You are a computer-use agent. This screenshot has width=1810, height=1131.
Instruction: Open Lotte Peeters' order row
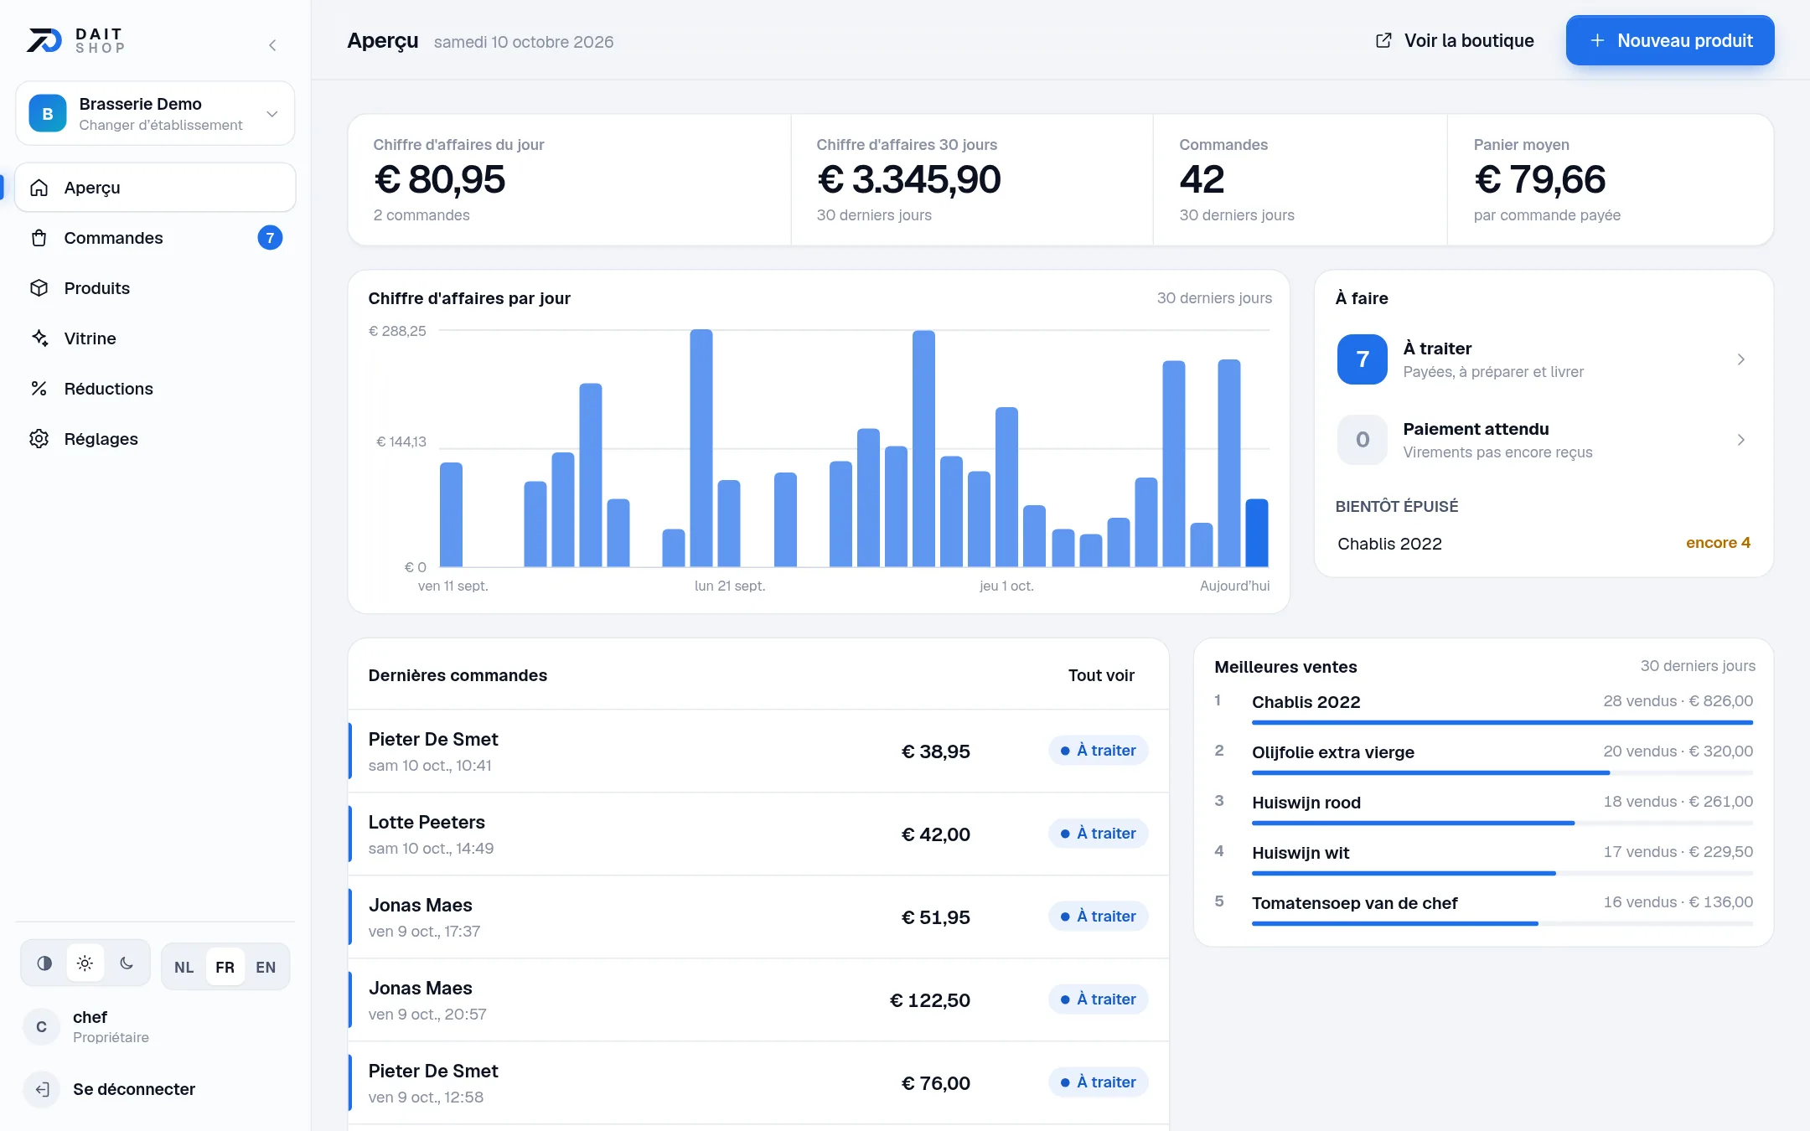click(758, 834)
